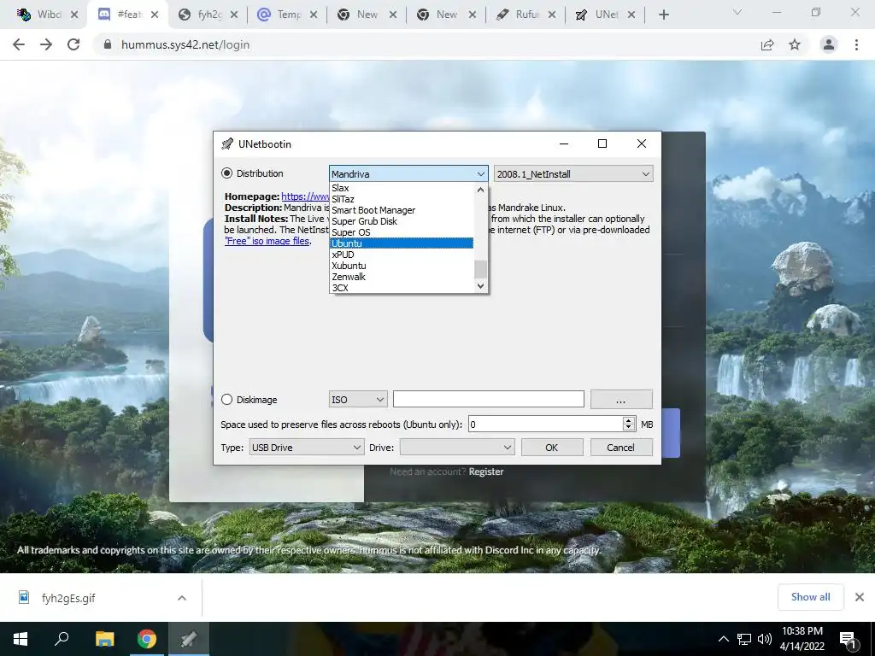
Task: Expand options for fyh2gEs.gif download
Action: 182,598
